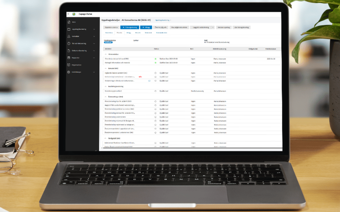The width and height of the screenshot is (340, 212).
Task: Collapse the Bokslut (SME) group
Action: [106, 68]
